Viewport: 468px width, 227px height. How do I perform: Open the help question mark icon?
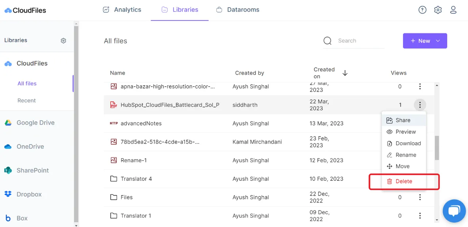point(422,10)
